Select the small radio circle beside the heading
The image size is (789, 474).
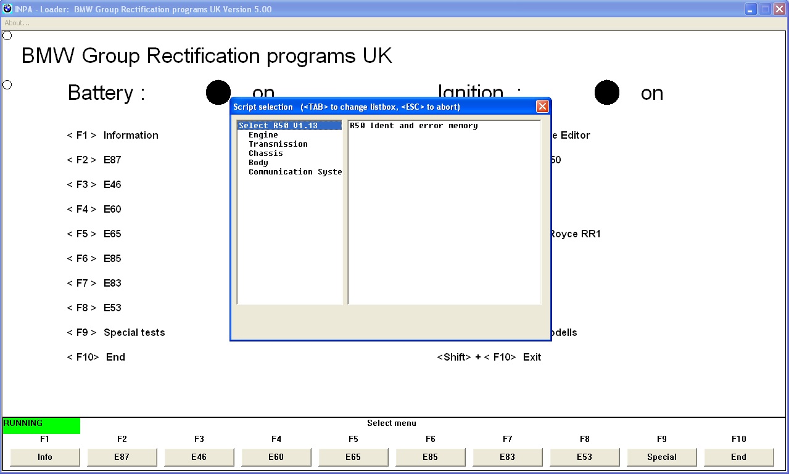7,36
